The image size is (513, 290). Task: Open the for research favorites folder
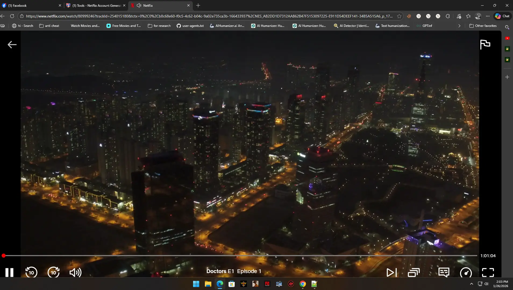tap(159, 26)
